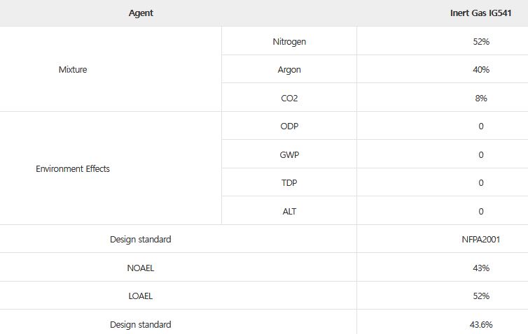Screen dimensions: 528x334
Task: Click the Nitrogen cell
Action: (289, 42)
